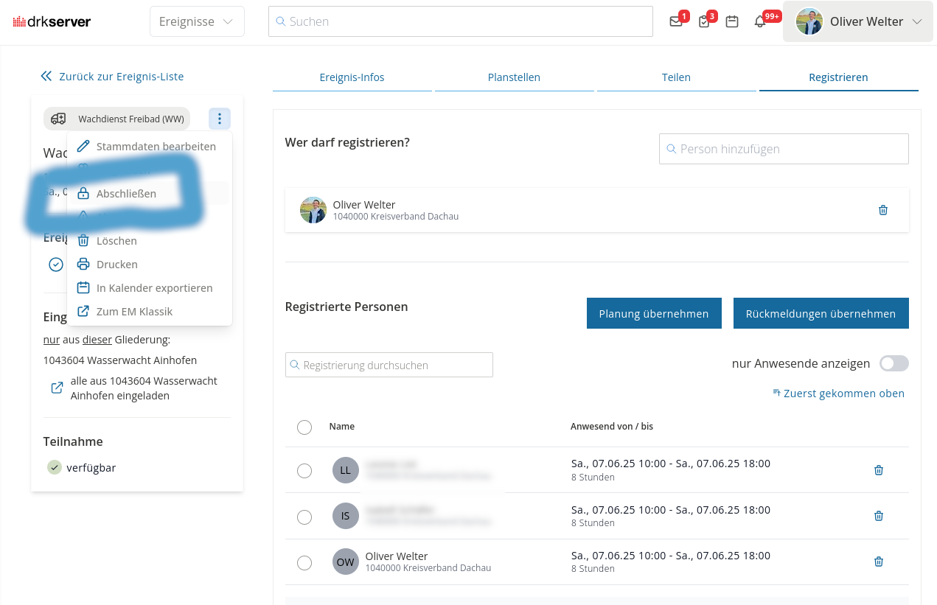Follow the Zurück zur Ereignis-Liste link

(x=120, y=76)
